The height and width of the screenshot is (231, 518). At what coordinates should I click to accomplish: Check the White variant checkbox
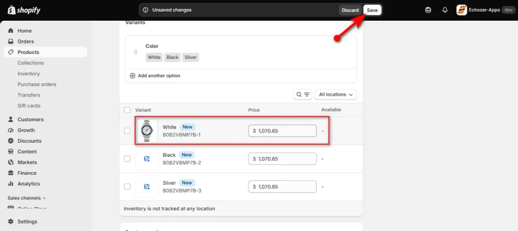click(x=127, y=131)
